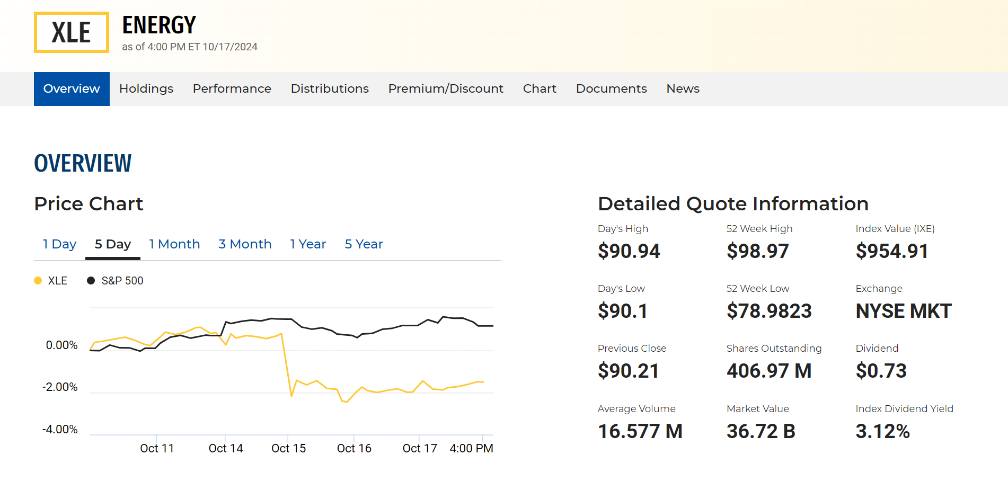Click the Day's High value $90.94

pos(629,251)
